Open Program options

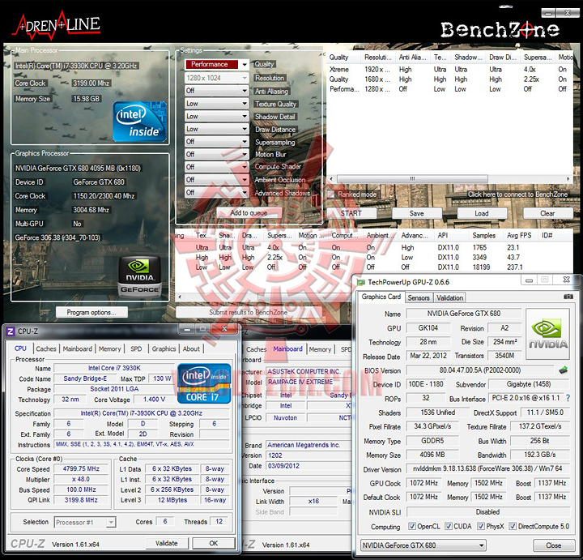tap(91, 312)
